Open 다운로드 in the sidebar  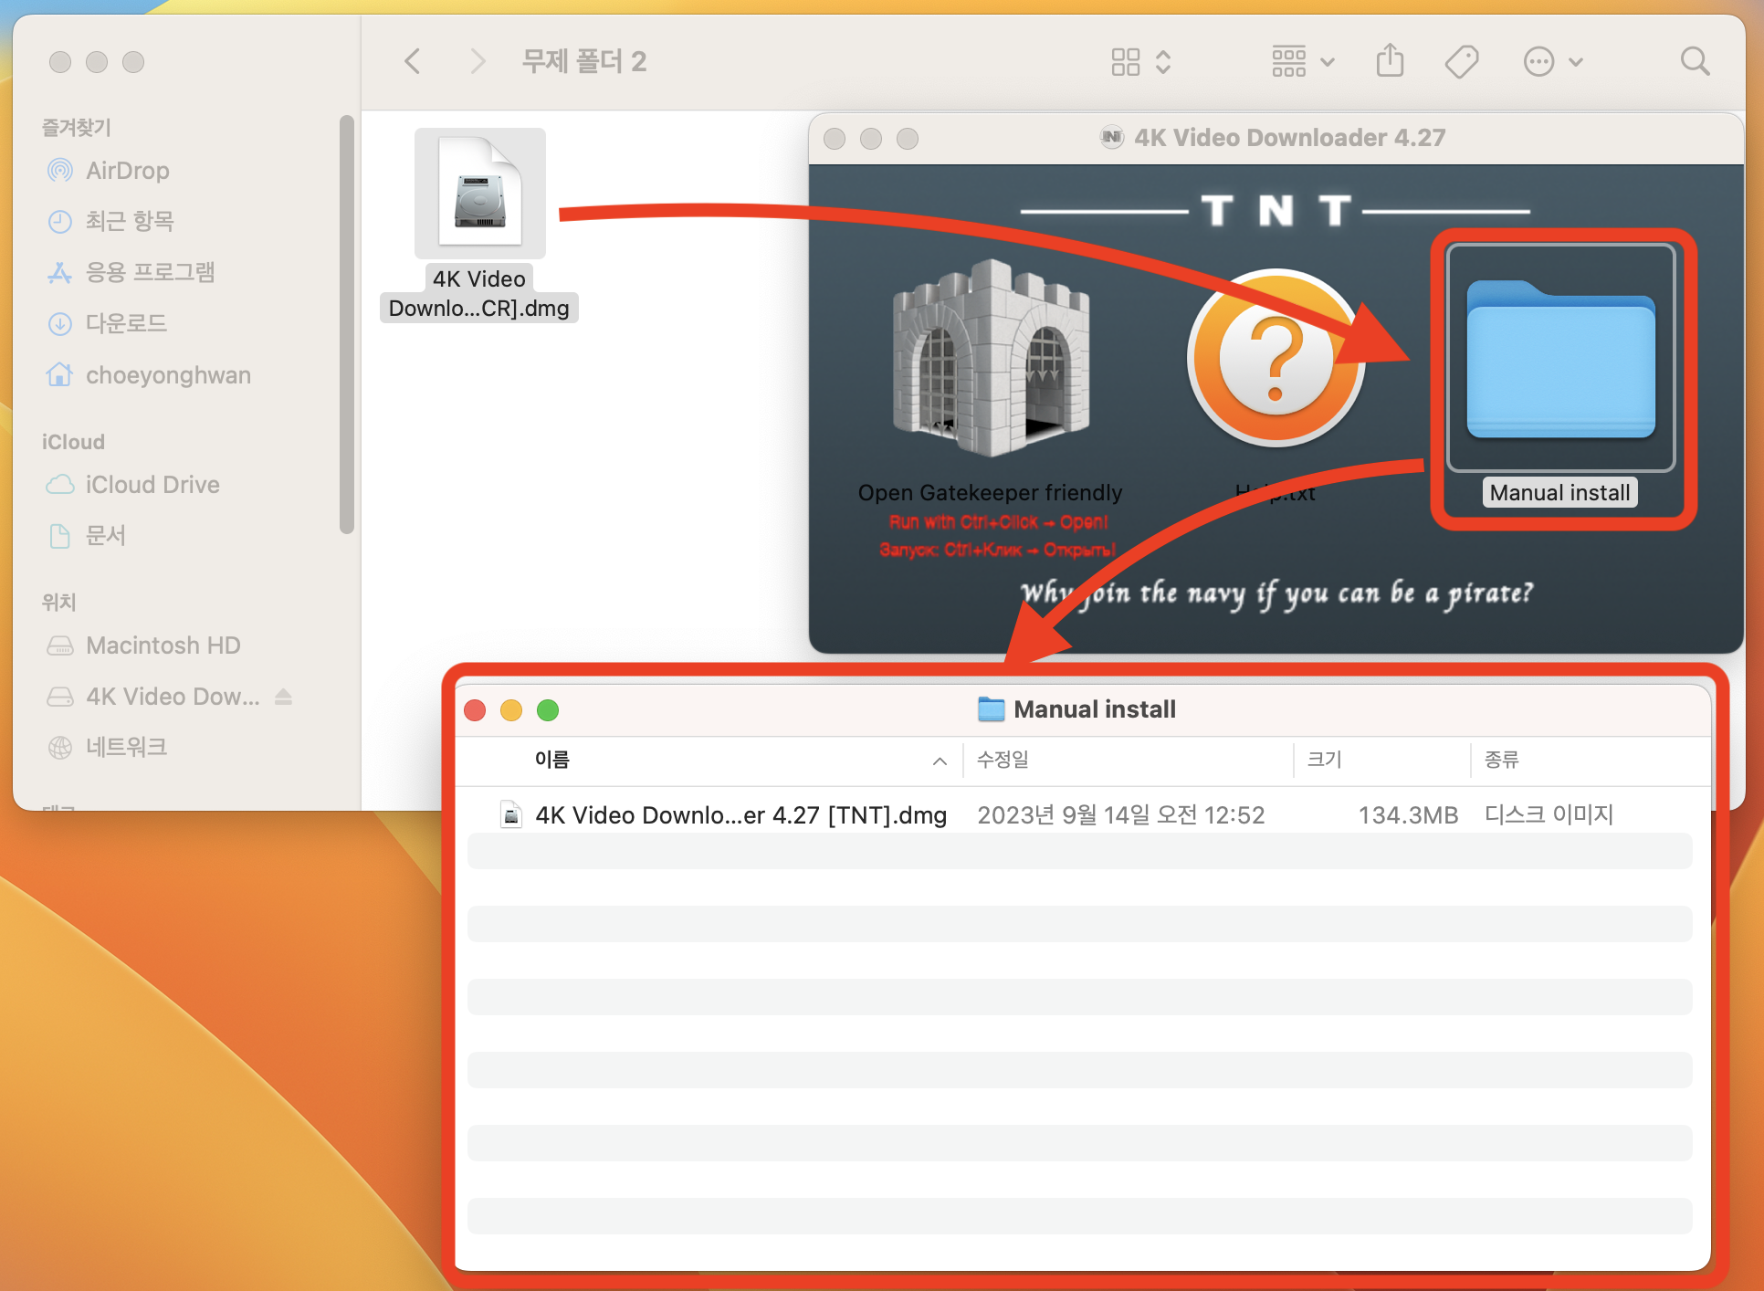pos(127,323)
